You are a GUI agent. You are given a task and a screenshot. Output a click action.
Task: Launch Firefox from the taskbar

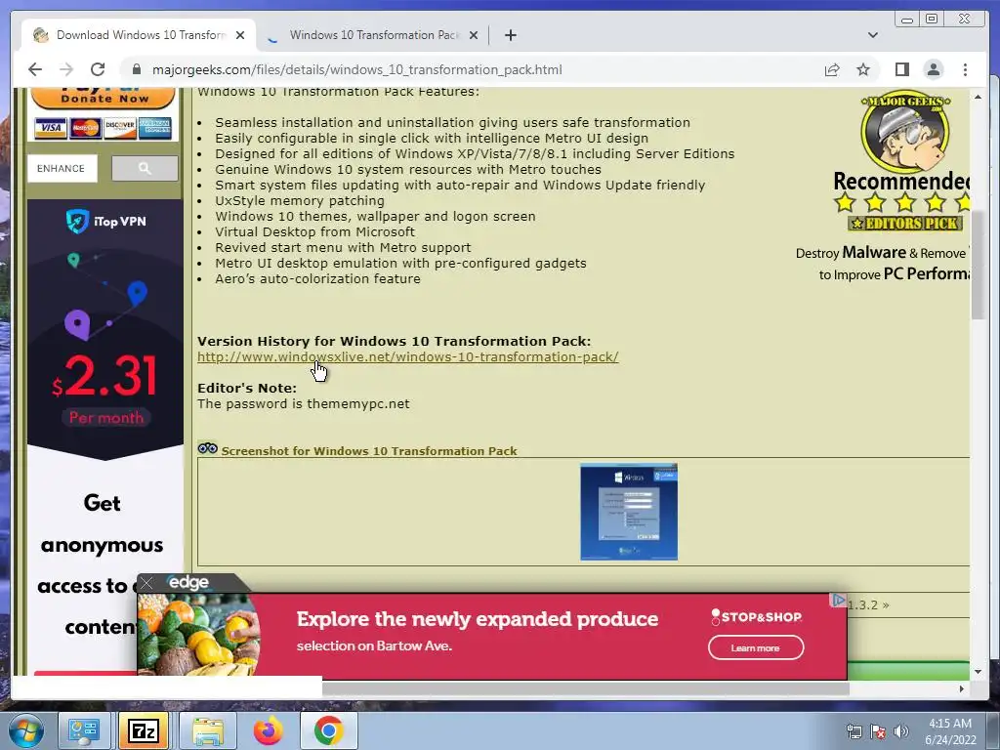click(x=268, y=730)
